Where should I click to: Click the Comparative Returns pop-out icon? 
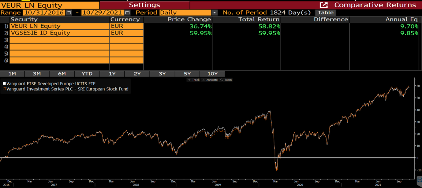point(323,5)
